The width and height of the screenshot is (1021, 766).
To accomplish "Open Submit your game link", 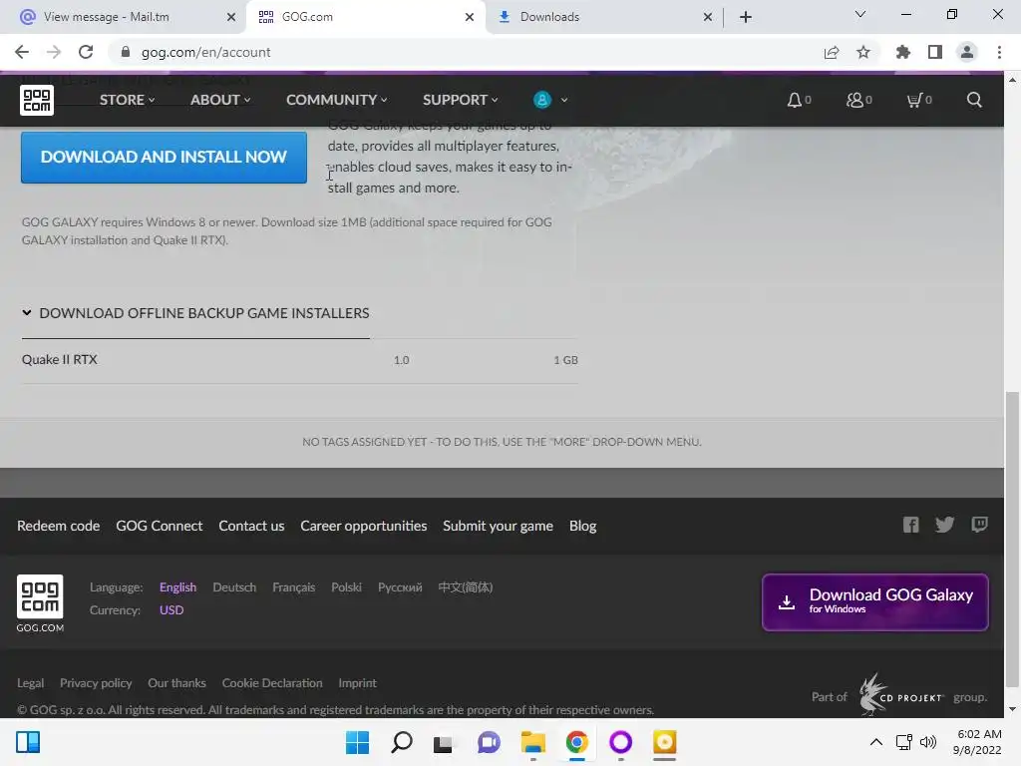I will [499, 526].
